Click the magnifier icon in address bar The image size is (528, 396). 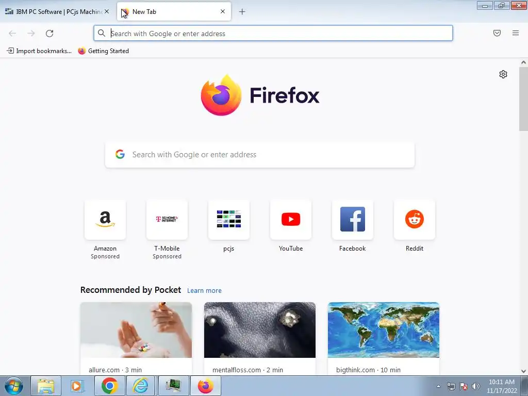click(102, 33)
